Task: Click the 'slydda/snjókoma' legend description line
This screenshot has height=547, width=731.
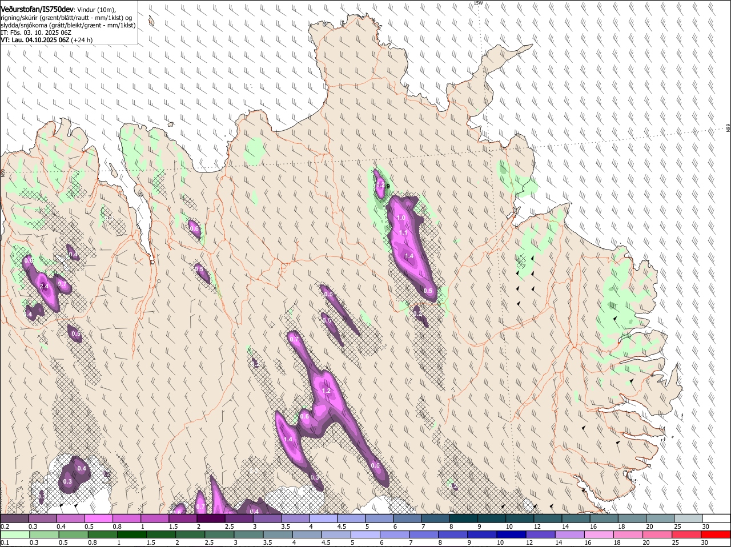Action: [68, 25]
